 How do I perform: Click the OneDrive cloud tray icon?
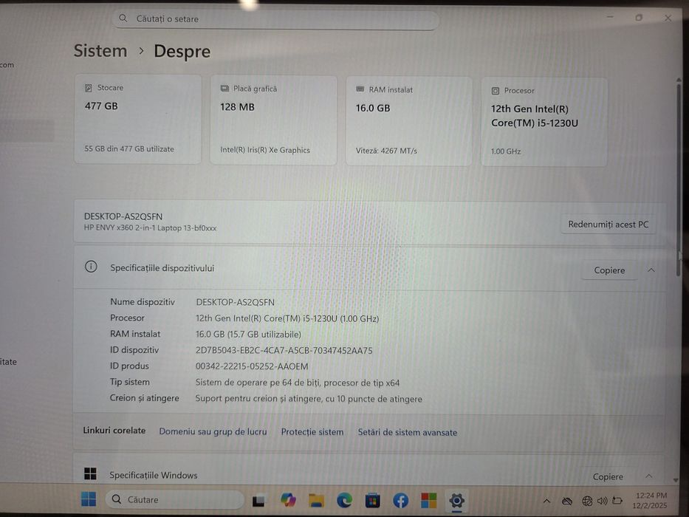pyautogui.click(x=567, y=501)
